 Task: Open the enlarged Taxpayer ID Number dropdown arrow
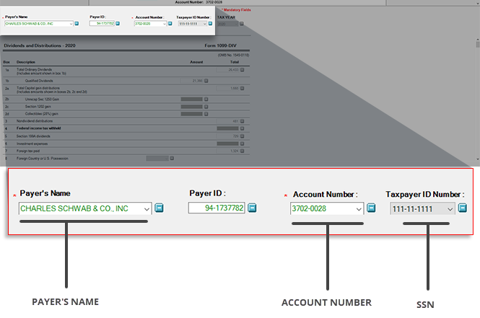tap(450, 209)
